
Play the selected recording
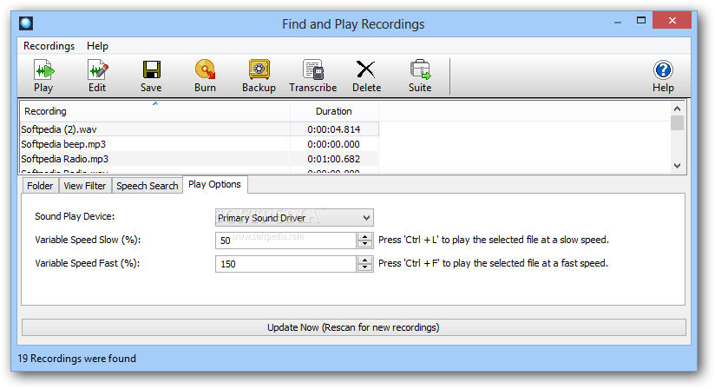click(x=43, y=76)
